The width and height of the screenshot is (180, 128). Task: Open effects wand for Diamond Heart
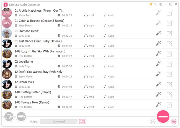coord(159,33)
